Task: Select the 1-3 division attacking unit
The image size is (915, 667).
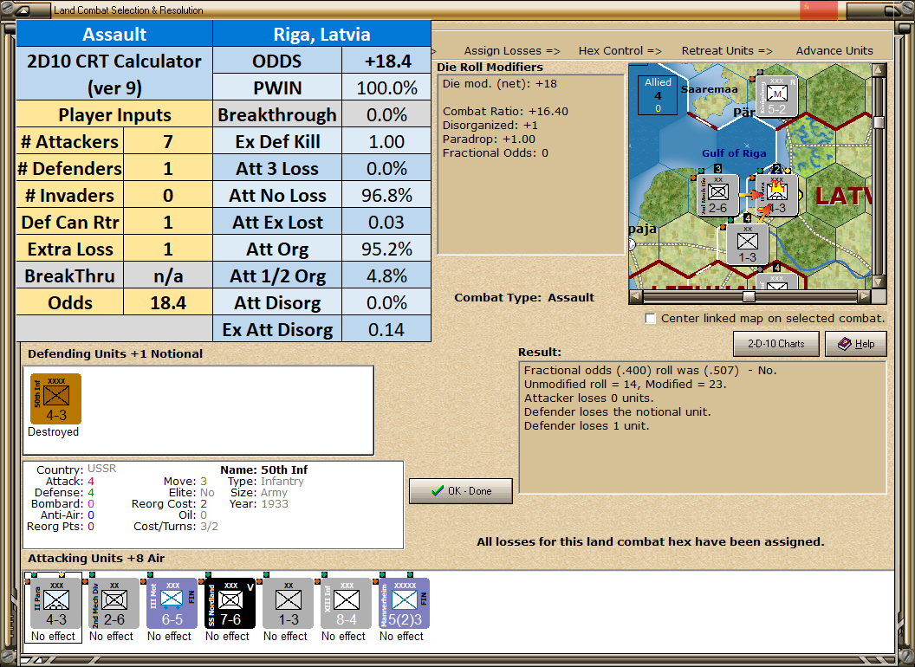Action: click(x=288, y=604)
